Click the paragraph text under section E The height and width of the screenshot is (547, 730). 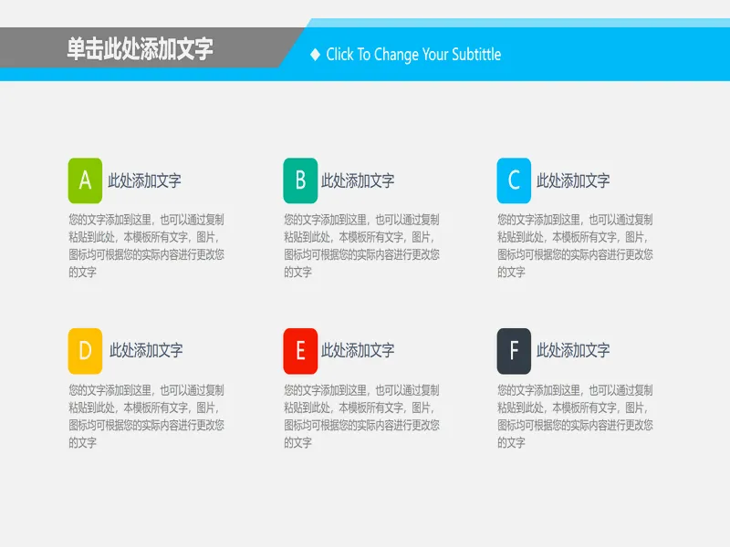click(361, 416)
